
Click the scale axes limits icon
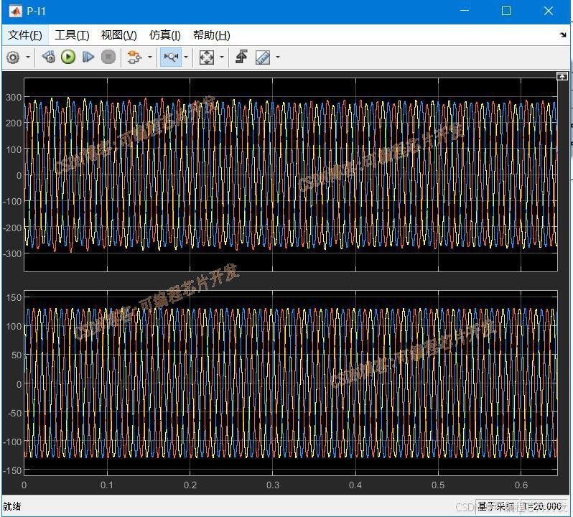206,57
